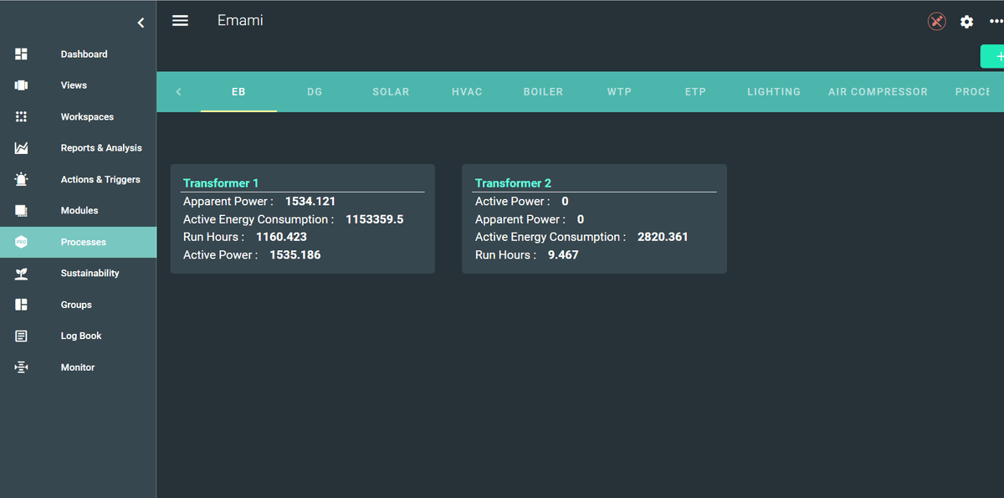Switch to the SOLAR tab
Viewport: 1004px width, 498px height.
[x=391, y=92]
